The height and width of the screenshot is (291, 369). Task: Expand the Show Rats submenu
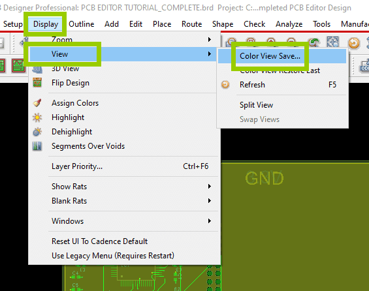[x=209, y=187]
